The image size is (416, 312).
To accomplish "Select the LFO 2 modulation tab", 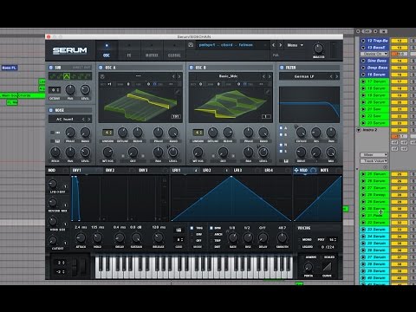I will pos(207,171).
